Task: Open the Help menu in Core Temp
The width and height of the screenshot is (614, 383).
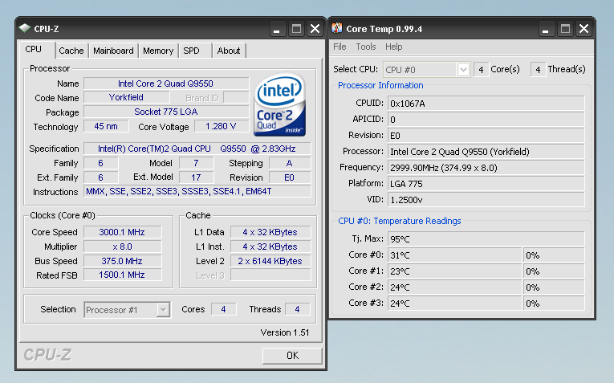Action: [x=393, y=47]
